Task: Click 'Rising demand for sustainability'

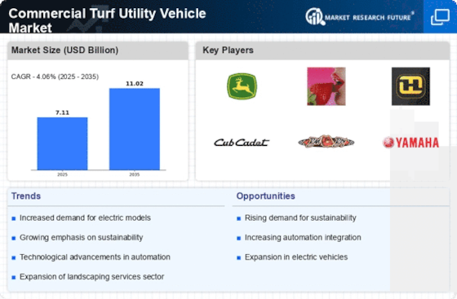Action: (x=300, y=218)
